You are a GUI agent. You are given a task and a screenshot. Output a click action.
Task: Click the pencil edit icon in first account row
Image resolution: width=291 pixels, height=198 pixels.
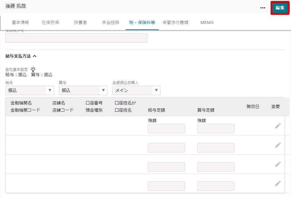tap(278, 126)
